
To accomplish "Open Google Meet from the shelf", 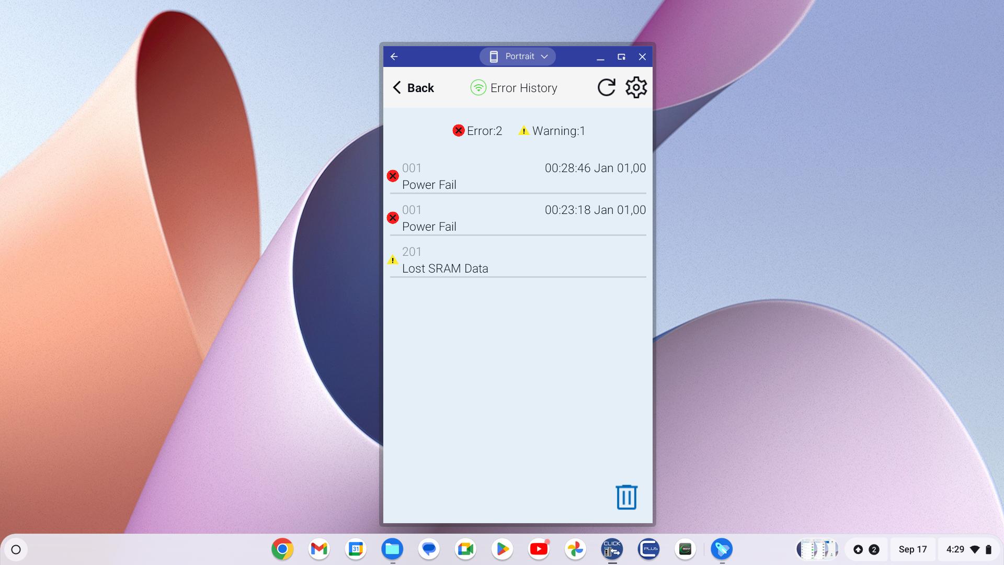I will pos(465,549).
